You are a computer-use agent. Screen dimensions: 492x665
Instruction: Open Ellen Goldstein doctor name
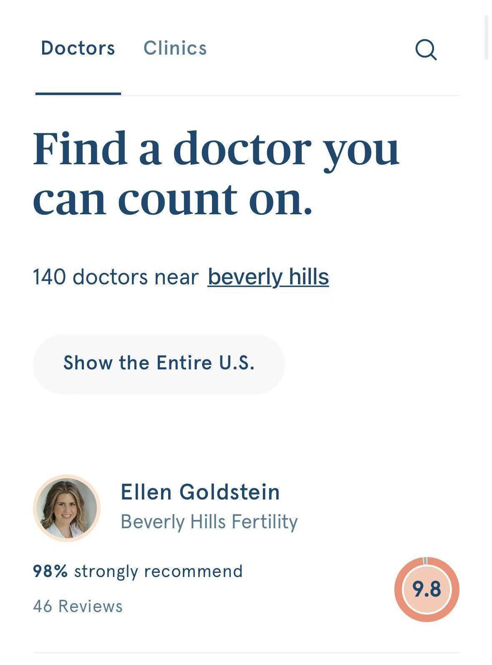coord(200,492)
